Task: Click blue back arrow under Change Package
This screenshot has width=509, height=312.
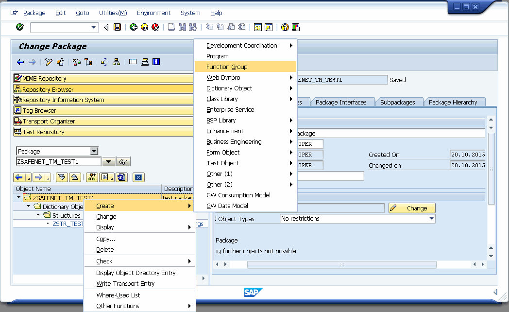Action: coord(20,62)
